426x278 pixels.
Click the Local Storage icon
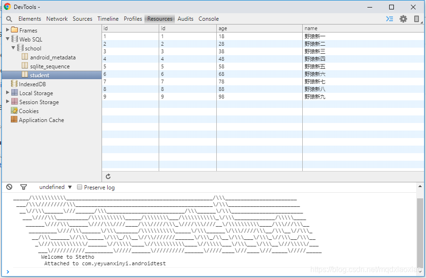point(15,92)
